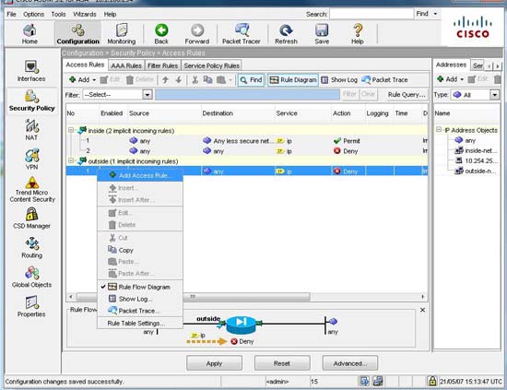Screen dimensions: 507x390
Task: Open the Options menu
Action: point(33,14)
